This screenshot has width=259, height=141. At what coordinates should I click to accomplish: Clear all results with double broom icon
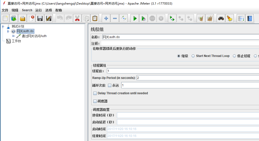click(210, 18)
